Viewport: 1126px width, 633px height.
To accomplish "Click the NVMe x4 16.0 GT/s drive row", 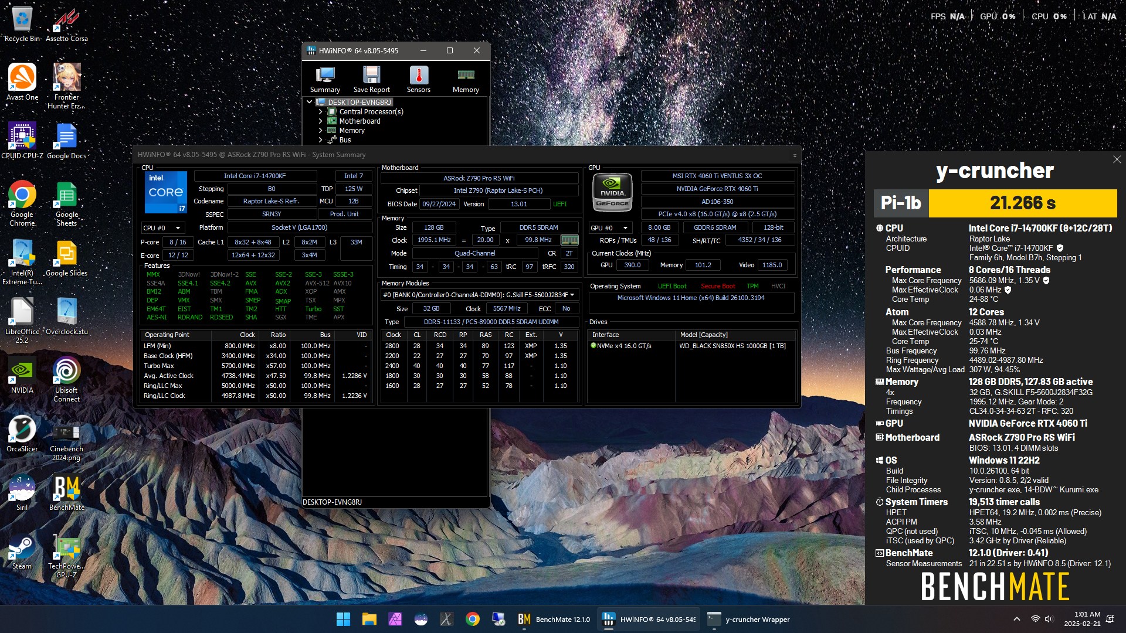I will (691, 346).
